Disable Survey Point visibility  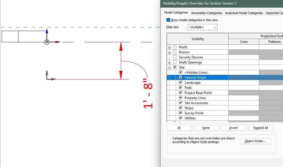(x=180, y=113)
